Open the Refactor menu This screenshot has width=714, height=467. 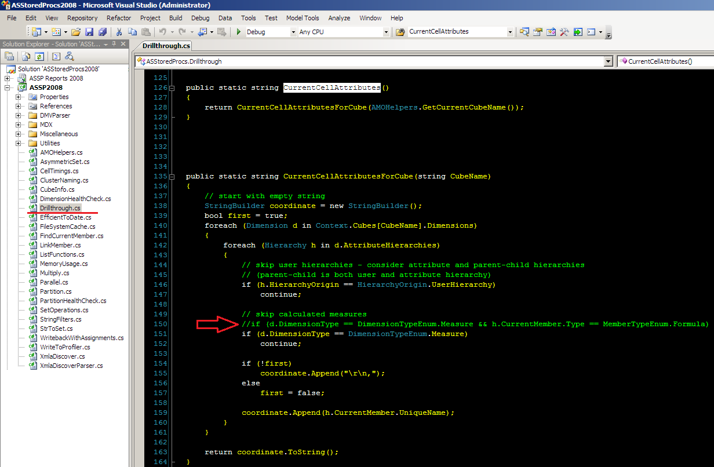coord(119,18)
